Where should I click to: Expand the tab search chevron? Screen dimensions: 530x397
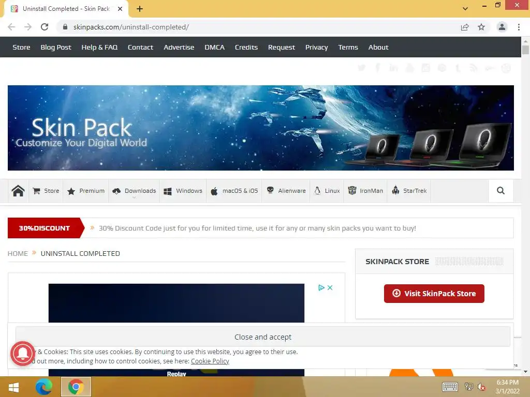pos(465,9)
